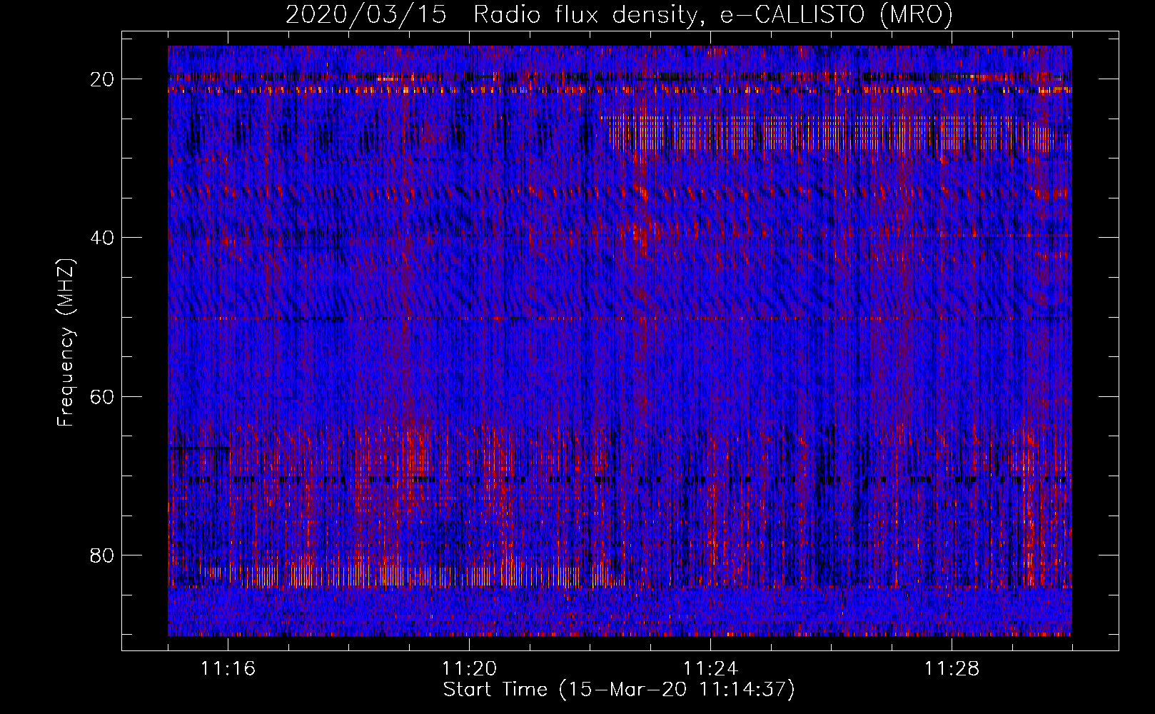Click the 40 MHz frequency tick label
This screenshot has width=1155, height=714.
(x=103, y=238)
